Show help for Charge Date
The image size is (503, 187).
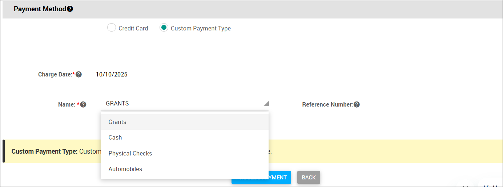tap(79, 75)
